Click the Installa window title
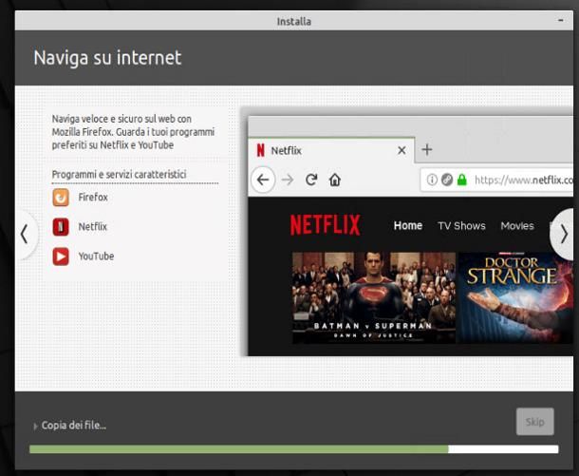 (x=294, y=22)
